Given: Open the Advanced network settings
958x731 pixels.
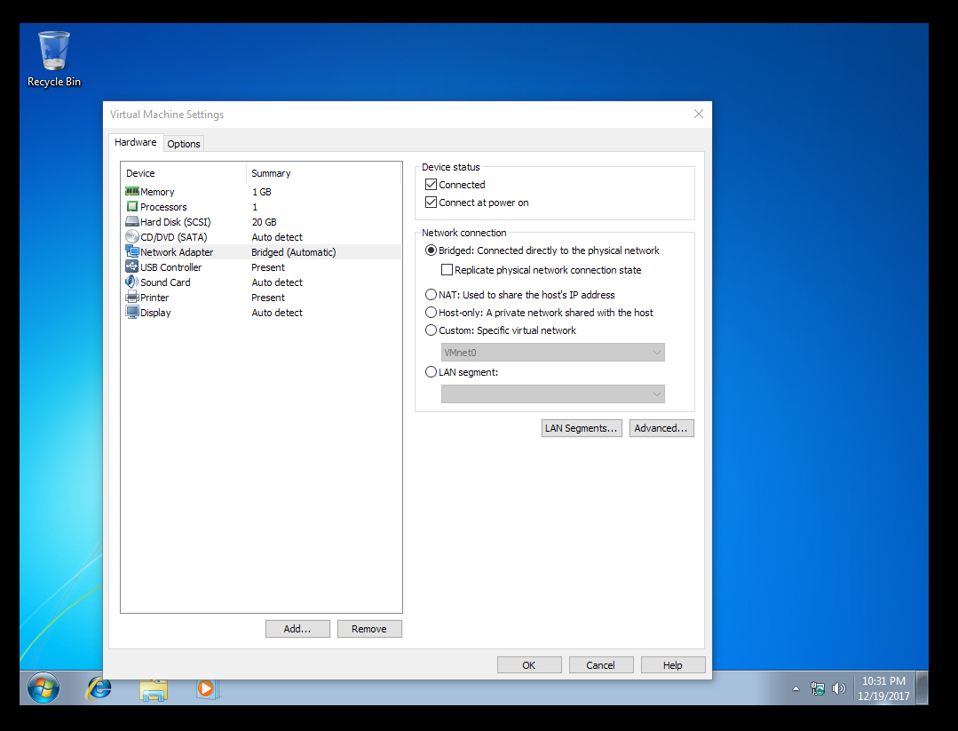Looking at the screenshot, I should click(x=661, y=427).
